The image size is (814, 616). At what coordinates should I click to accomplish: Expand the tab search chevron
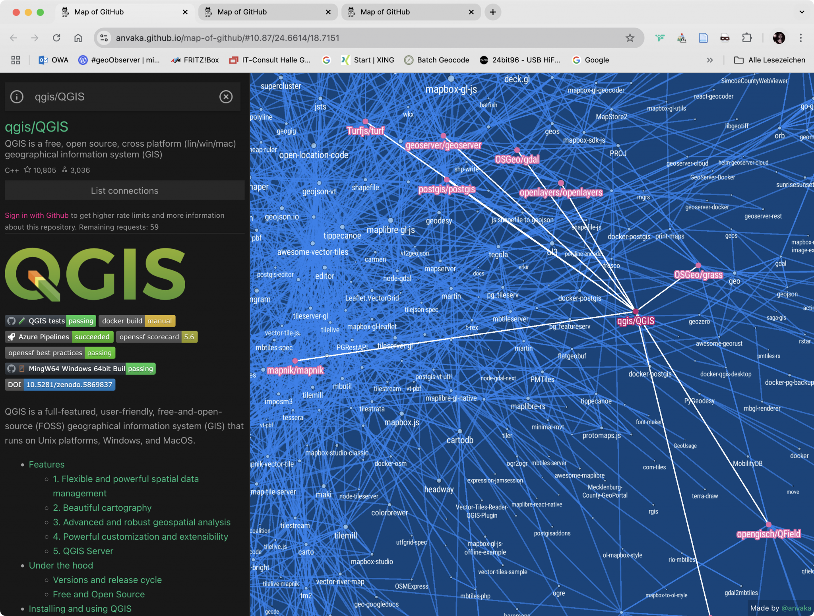[x=802, y=12]
